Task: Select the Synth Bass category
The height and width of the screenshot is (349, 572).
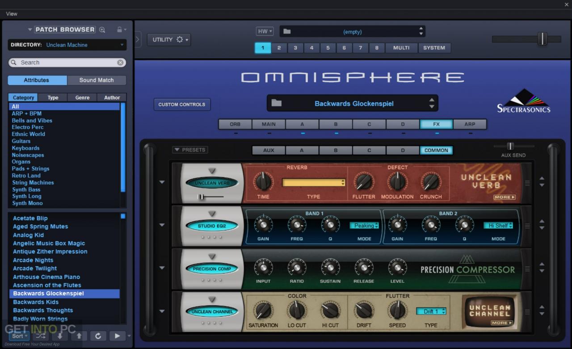Action: 26,189
